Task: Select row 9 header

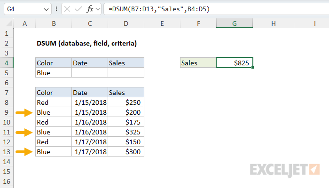Action: pos(7,112)
